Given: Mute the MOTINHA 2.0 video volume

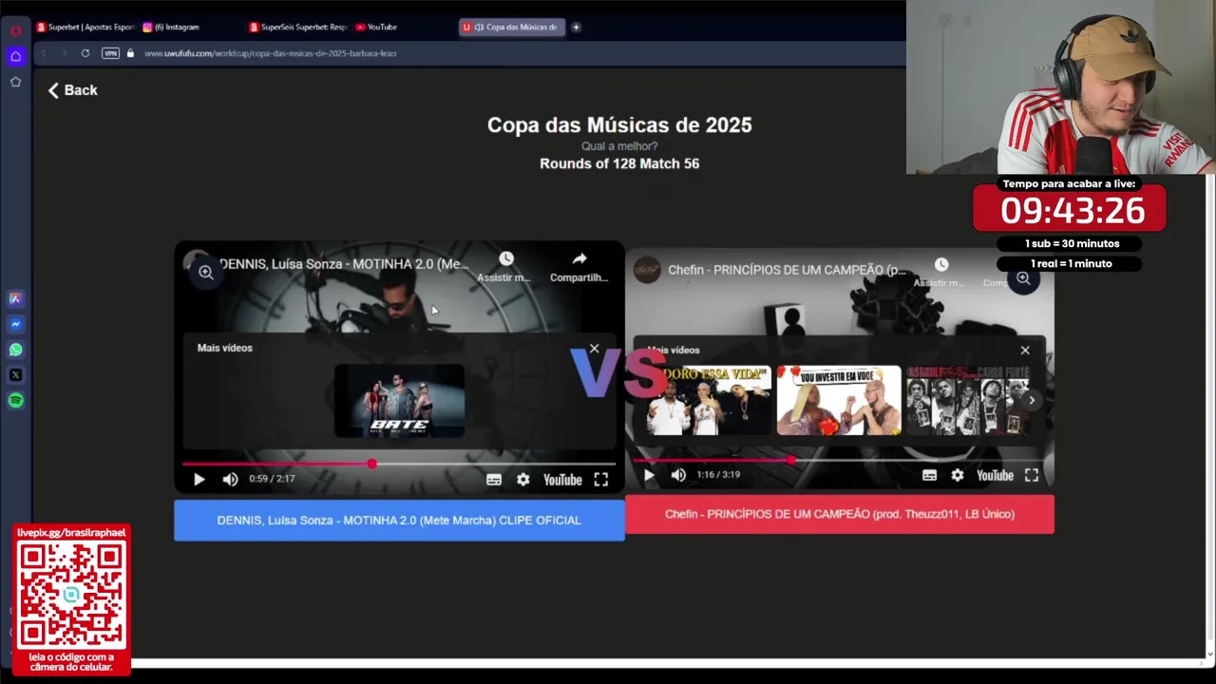Looking at the screenshot, I should pos(230,480).
